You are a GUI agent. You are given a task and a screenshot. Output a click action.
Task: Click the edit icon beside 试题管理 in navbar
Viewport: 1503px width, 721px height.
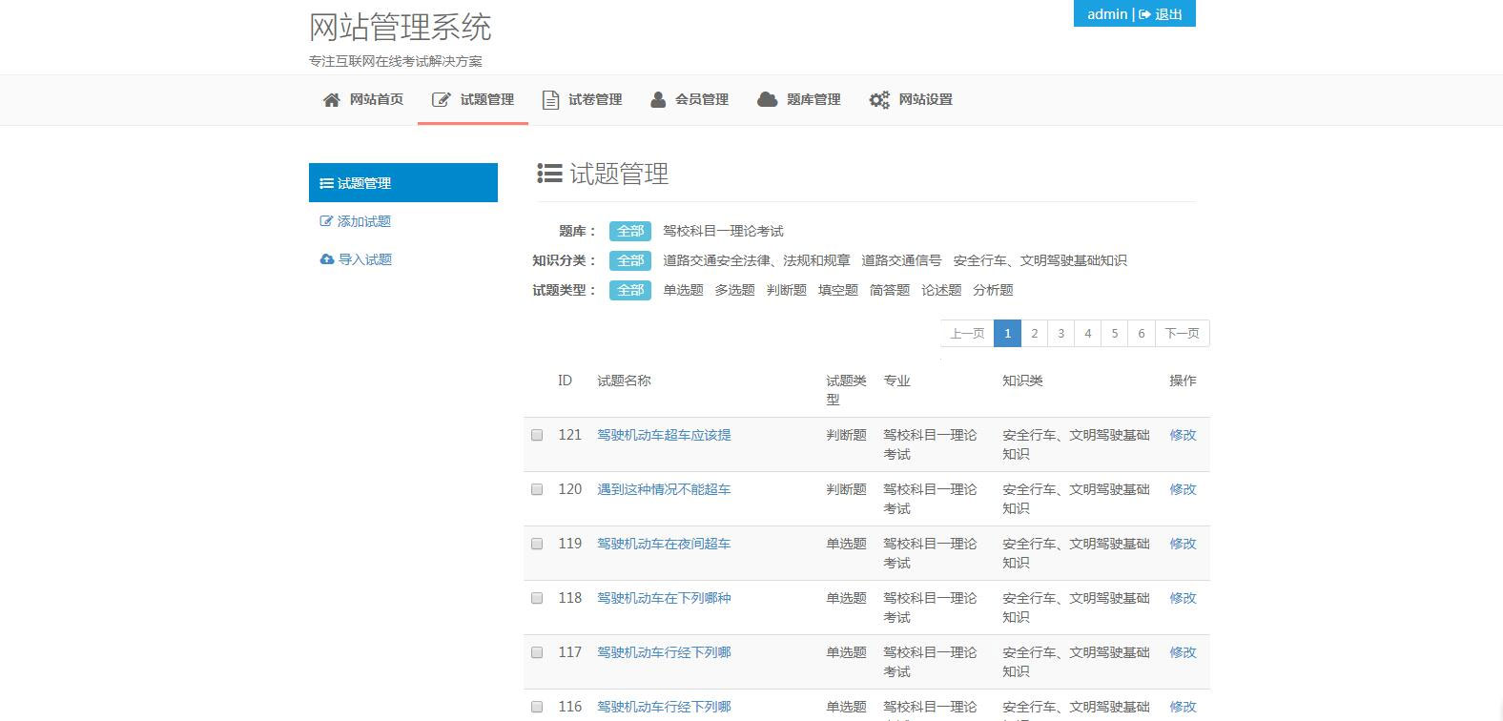[441, 100]
